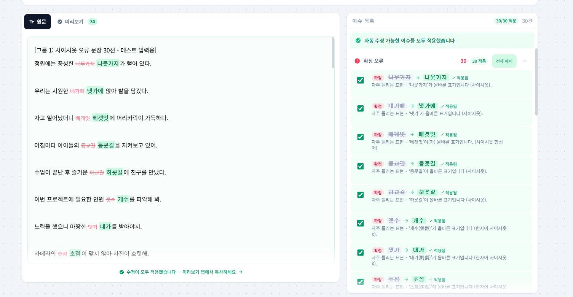Click the 전체 해제 button

click(x=504, y=61)
